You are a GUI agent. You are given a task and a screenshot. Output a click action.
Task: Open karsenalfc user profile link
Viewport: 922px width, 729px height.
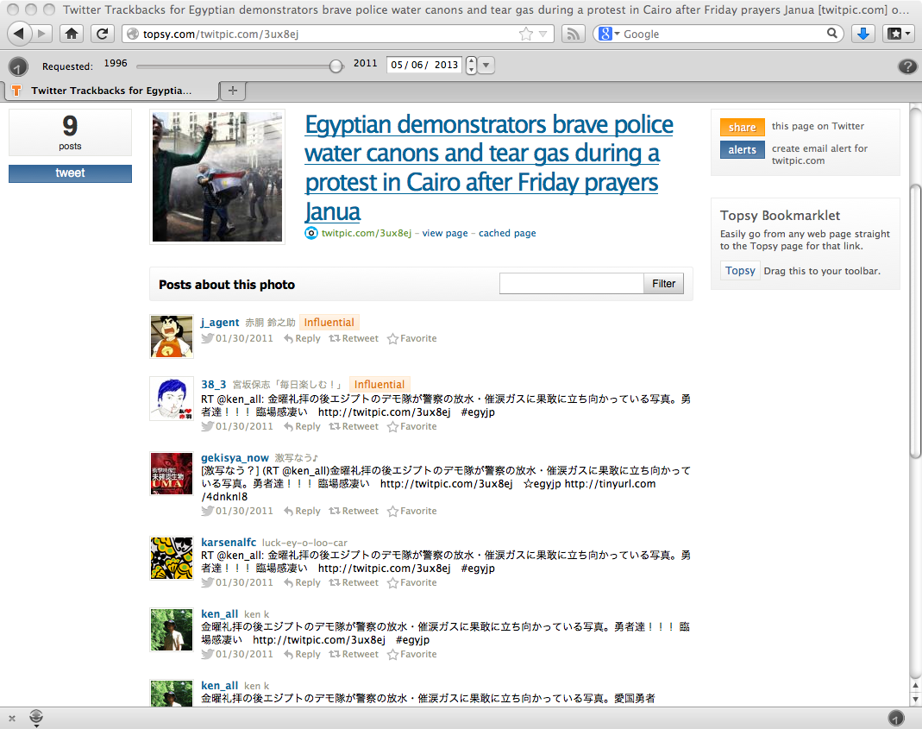click(229, 542)
